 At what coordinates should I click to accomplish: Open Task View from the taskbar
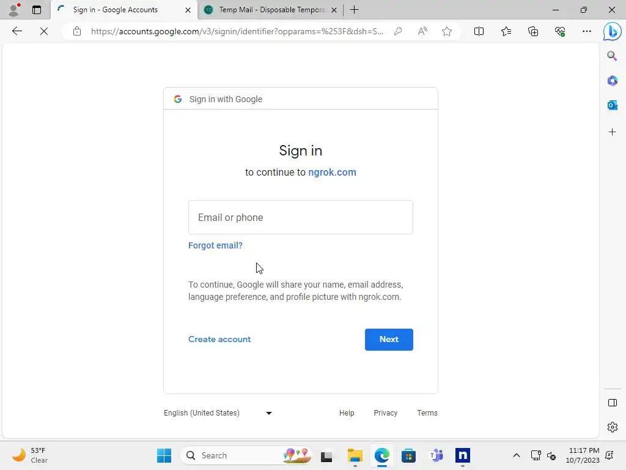pyautogui.click(x=326, y=455)
